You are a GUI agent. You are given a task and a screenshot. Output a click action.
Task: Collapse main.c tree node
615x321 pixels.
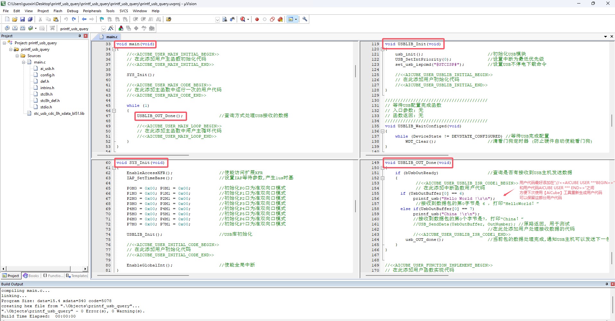point(23,62)
